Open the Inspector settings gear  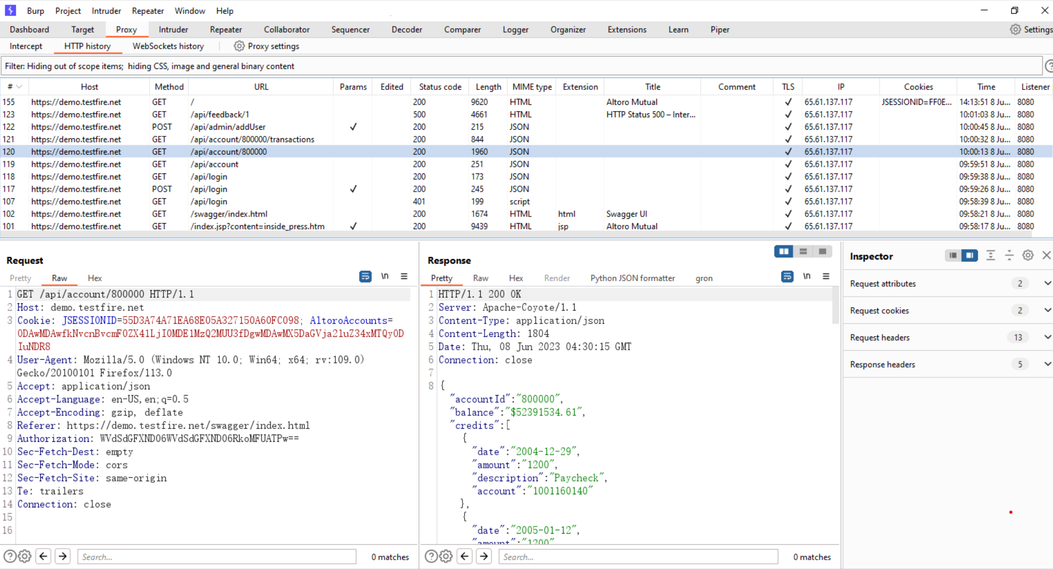(1028, 255)
